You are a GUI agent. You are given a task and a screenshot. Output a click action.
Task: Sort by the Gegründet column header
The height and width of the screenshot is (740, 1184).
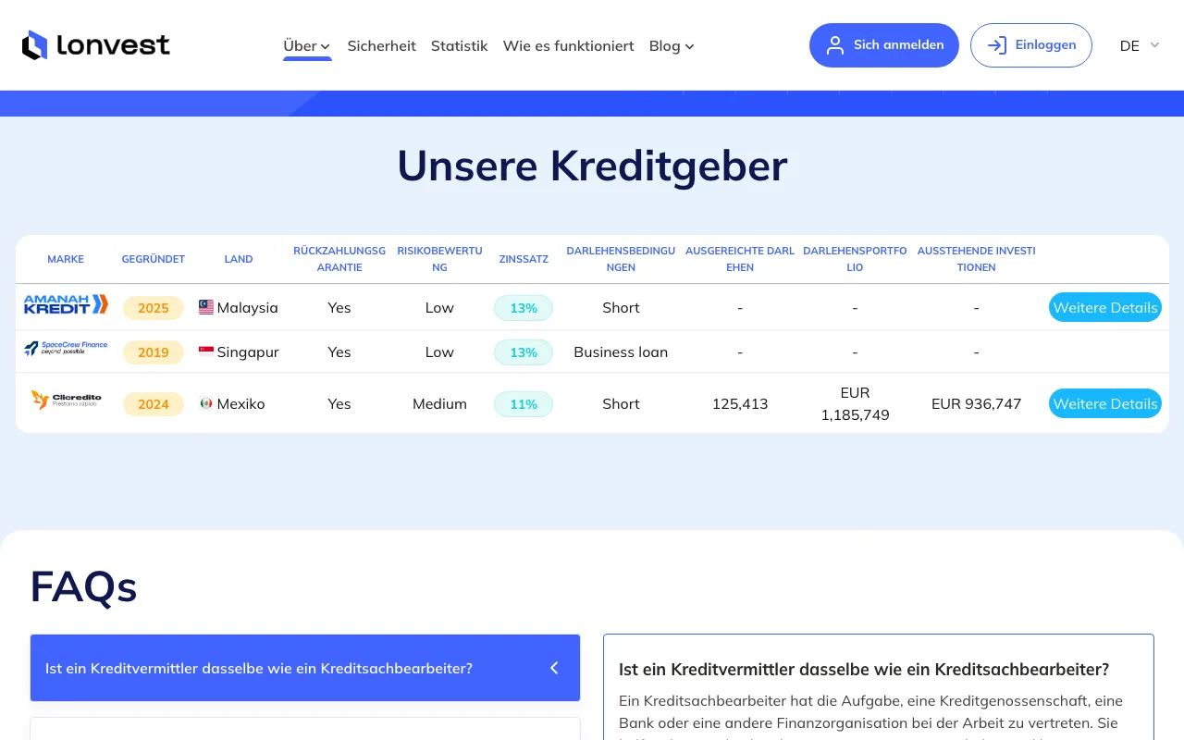point(154,259)
